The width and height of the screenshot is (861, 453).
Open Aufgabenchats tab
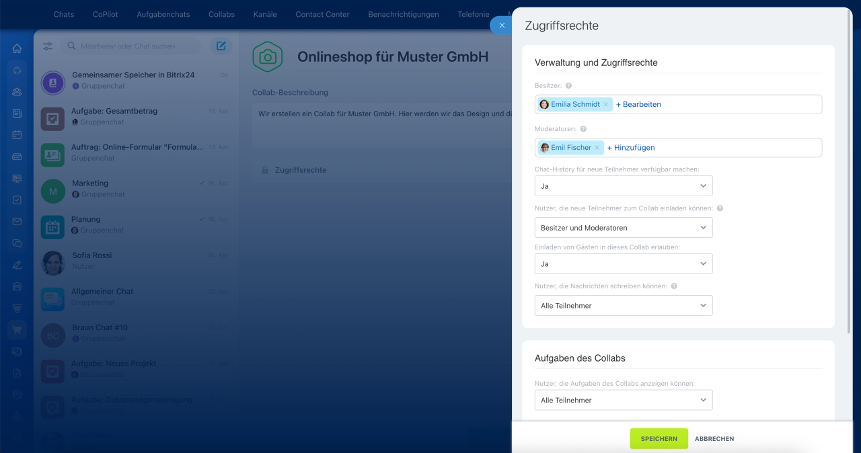163,14
